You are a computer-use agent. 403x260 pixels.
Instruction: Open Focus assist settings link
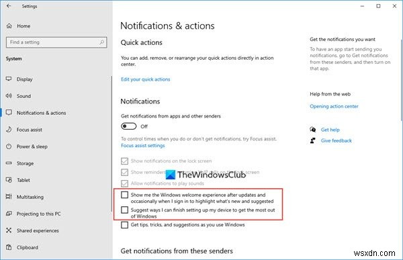pos(142,146)
